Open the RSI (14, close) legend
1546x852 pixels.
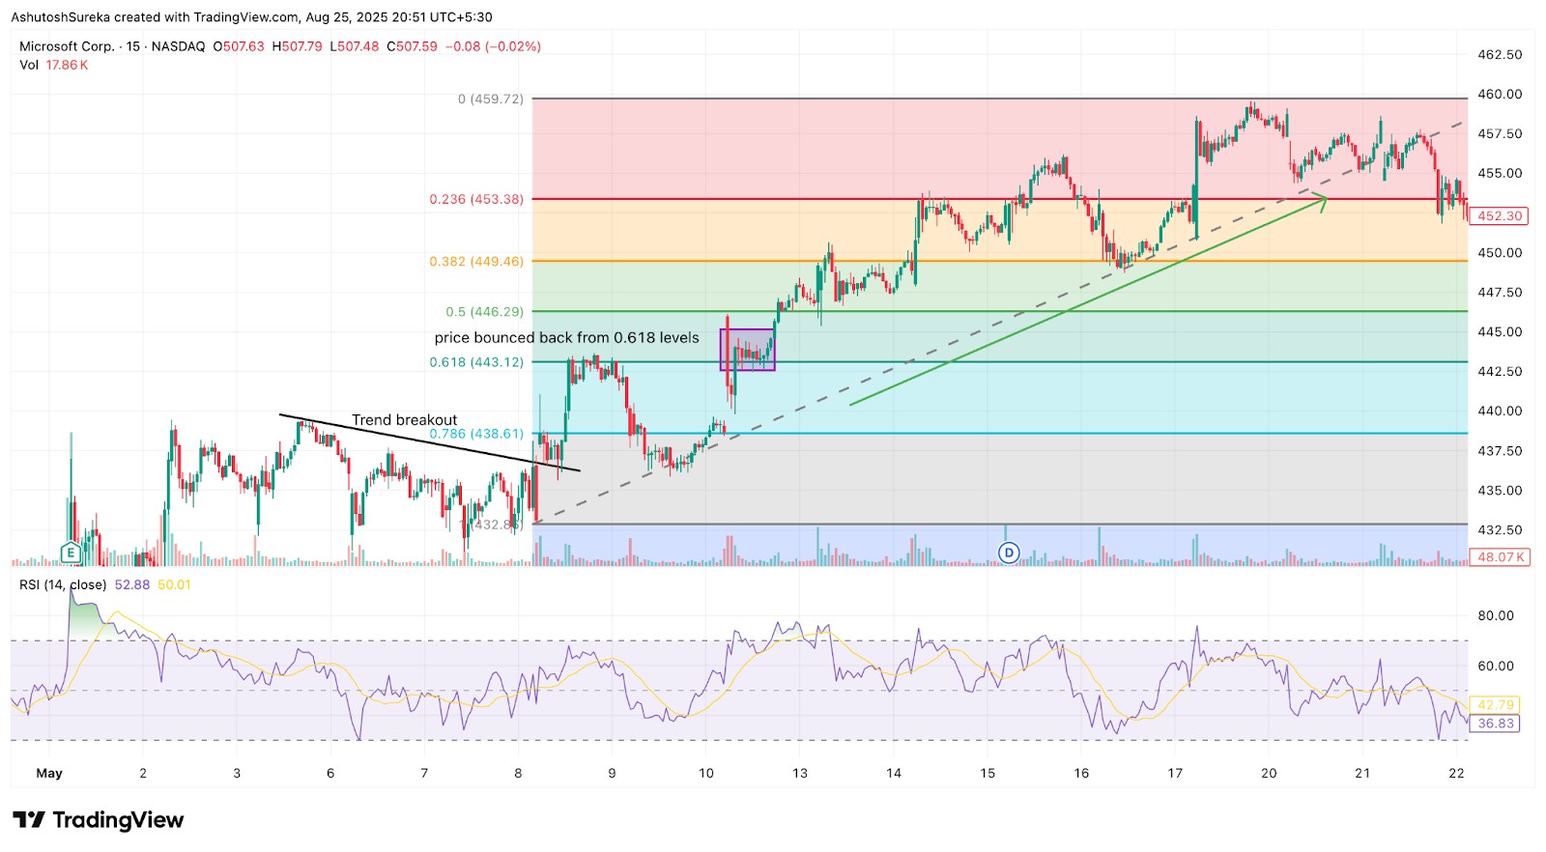(x=63, y=584)
